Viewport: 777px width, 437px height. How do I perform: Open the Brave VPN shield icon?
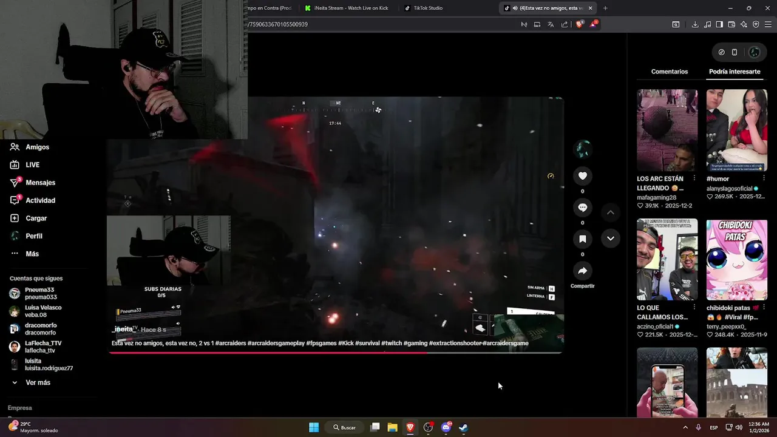tap(756, 24)
